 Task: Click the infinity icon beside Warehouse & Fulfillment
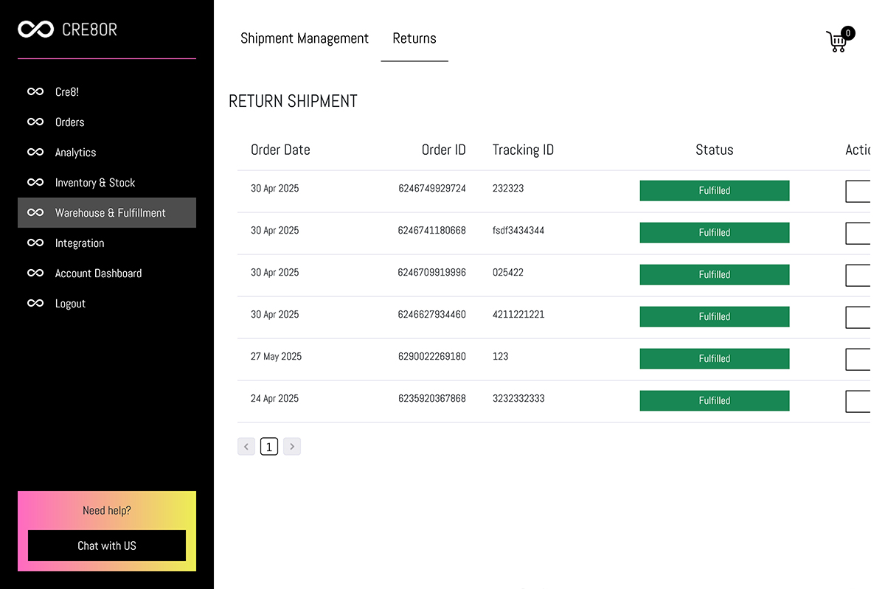coord(35,213)
